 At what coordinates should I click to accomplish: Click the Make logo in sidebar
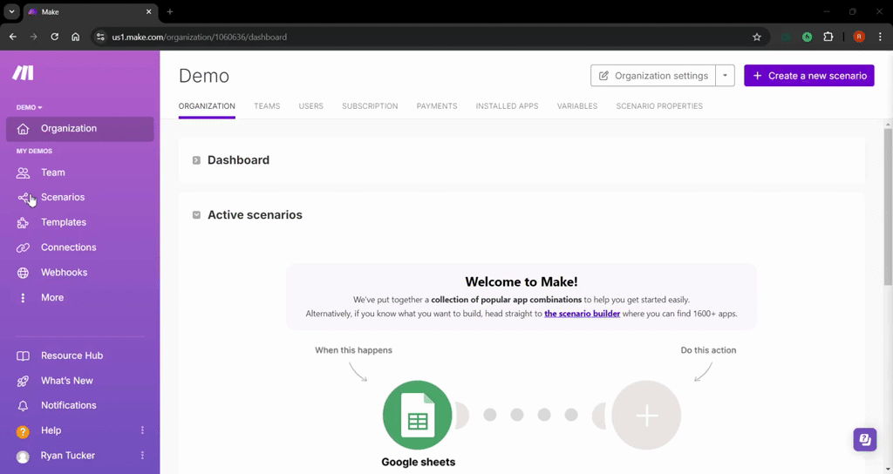point(23,73)
